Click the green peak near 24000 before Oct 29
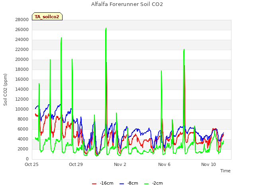Screen dimensions: 255x191 [x=61, y=38]
